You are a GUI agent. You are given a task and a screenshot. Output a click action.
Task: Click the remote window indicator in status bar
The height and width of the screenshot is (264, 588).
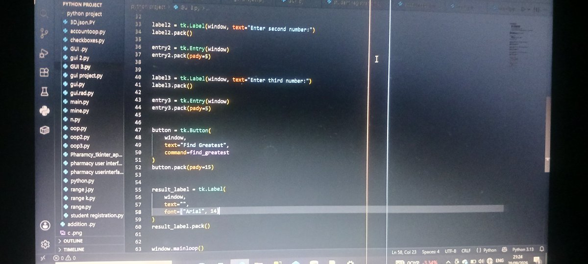click(43, 258)
